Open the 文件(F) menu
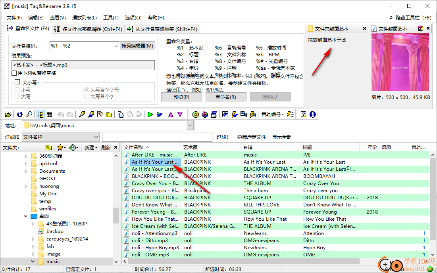Screen dimensions: 437x273 click(x=14, y=18)
